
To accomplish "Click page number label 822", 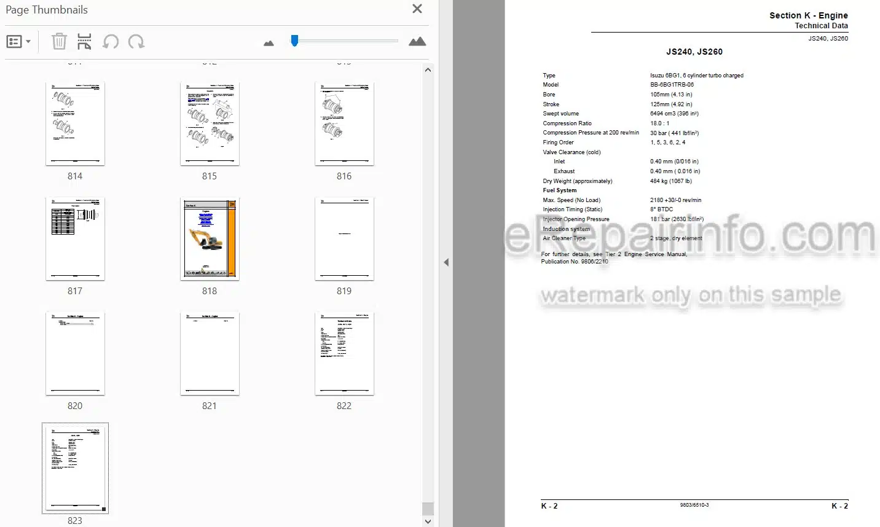I will point(344,406).
